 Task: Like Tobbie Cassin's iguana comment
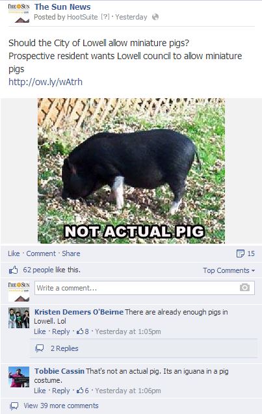click(x=40, y=391)
